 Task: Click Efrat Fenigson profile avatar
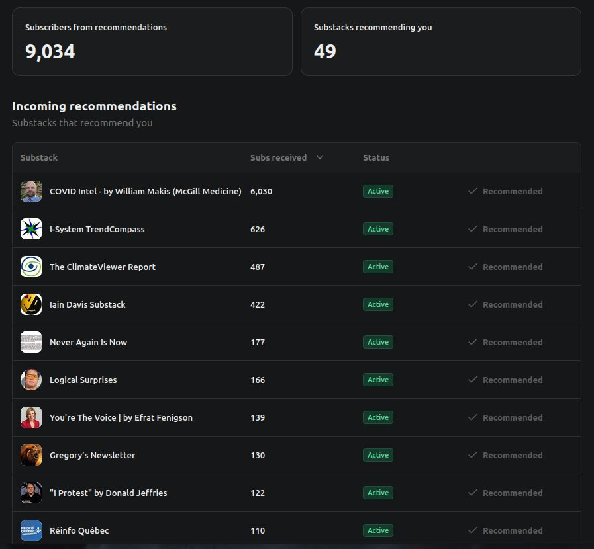pyautogui.click(x=31, y=417)
